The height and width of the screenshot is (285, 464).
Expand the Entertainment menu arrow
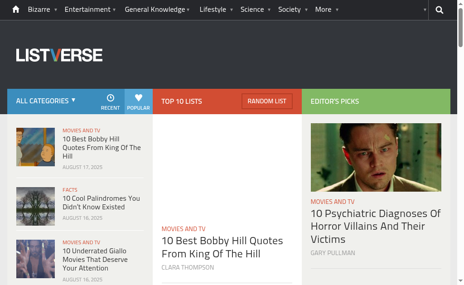114,10
